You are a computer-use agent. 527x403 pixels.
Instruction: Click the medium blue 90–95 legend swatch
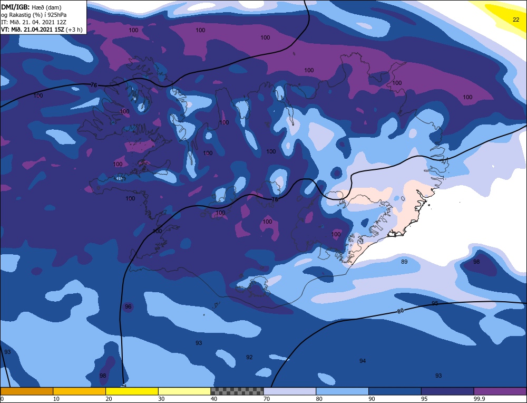(395, 391)
